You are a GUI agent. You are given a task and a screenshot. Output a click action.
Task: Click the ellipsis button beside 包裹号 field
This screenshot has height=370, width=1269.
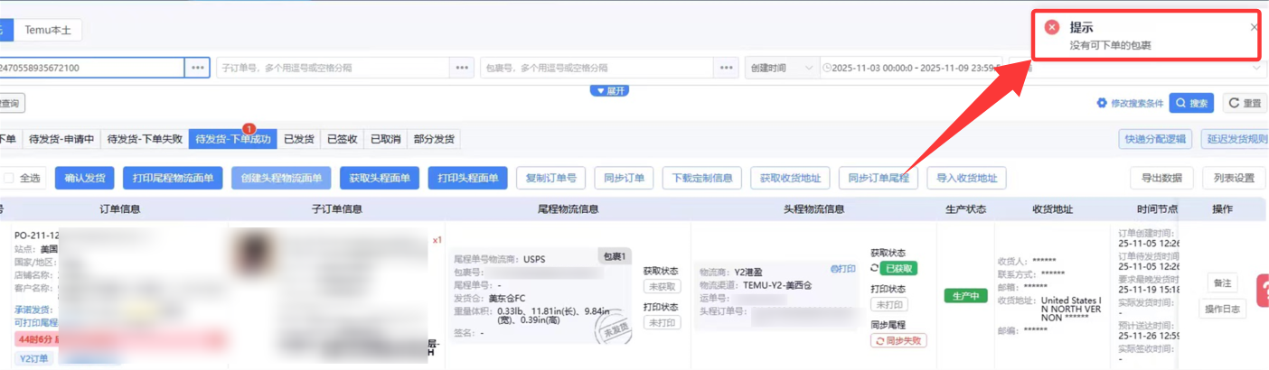(x=727, y=68)
